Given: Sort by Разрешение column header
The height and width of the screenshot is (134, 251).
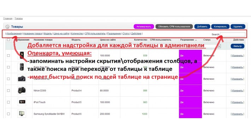Looking at the screenshot, I should [x=187, y=40].
